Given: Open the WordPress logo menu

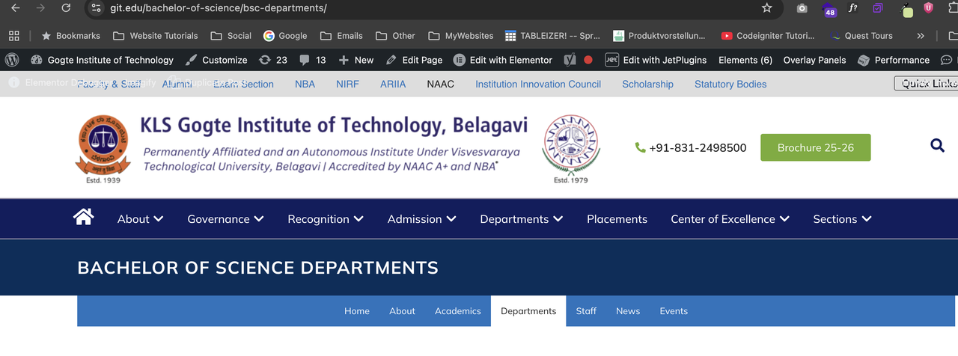Looking at the screenshot, I should (x=12, y=60).
